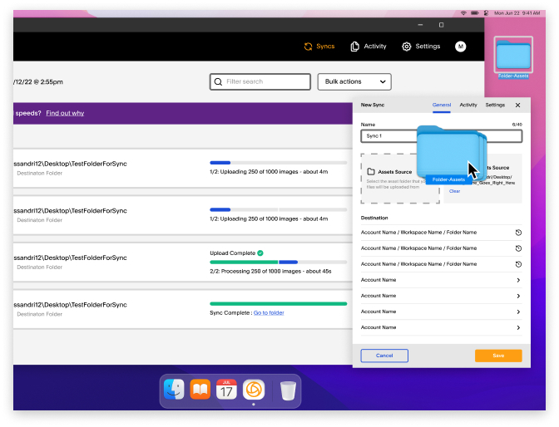Choose third recent destination history icon
This screenshot has width=559, height=427.
click(518, 264)
